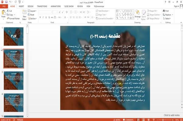The width and height of the screenshot is (183, 121).
Task: Open the font size combo box
Action: coord(55,12)
